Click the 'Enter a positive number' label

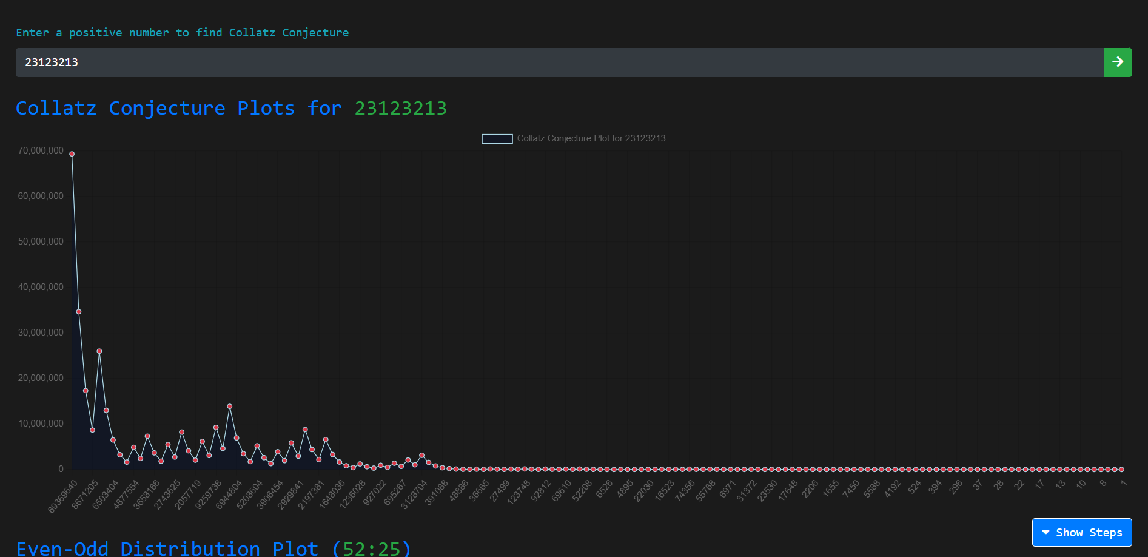tap(182, 33)
